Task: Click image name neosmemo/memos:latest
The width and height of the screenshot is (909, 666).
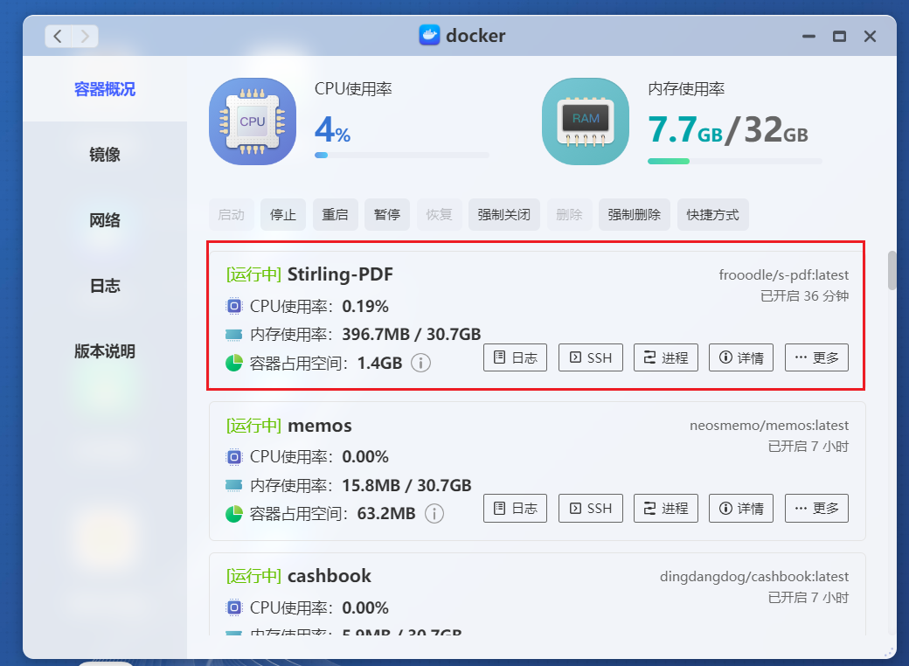Action: click(x=769, y=426)
